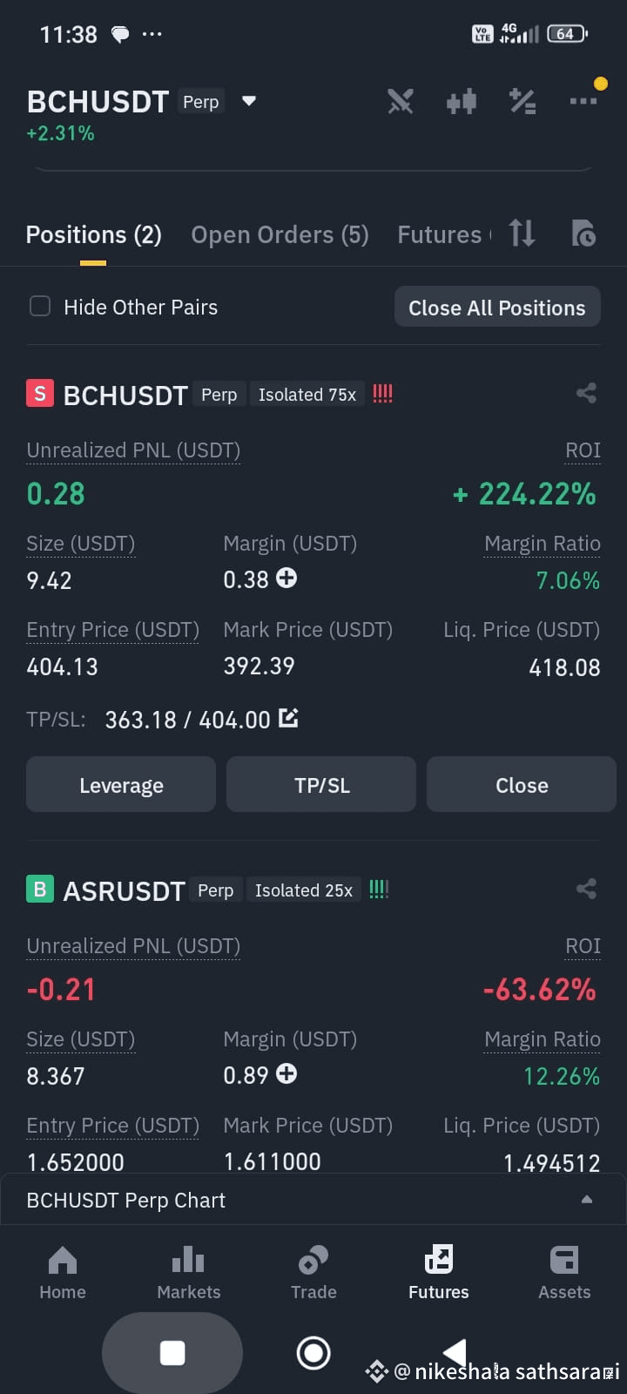
Task: Tap Close All Positions button
Action: [x=497, y=307]
